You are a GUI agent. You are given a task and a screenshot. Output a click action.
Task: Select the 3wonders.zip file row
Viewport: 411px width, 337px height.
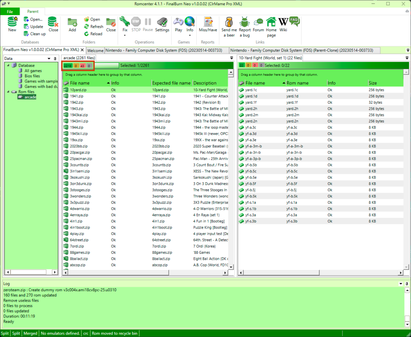click(x=145, y=196)
